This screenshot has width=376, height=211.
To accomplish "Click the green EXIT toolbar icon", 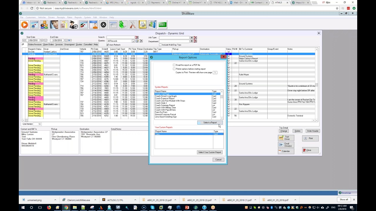I will tap(162, 25).
